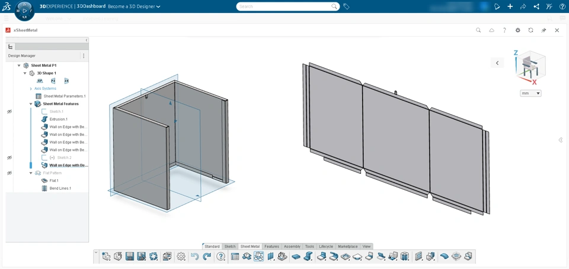This screenshot has height=269, width=569.
Task: Open the Help question mark in bottom toolbar
Action: [220, 257]
